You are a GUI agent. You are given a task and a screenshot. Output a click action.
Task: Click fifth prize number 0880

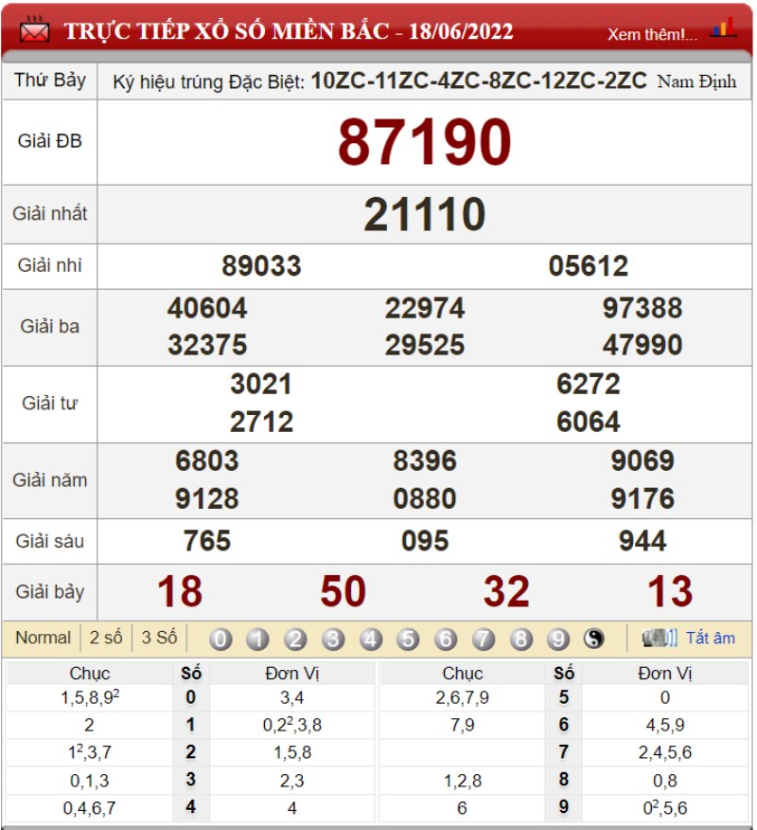coord(425,498)
